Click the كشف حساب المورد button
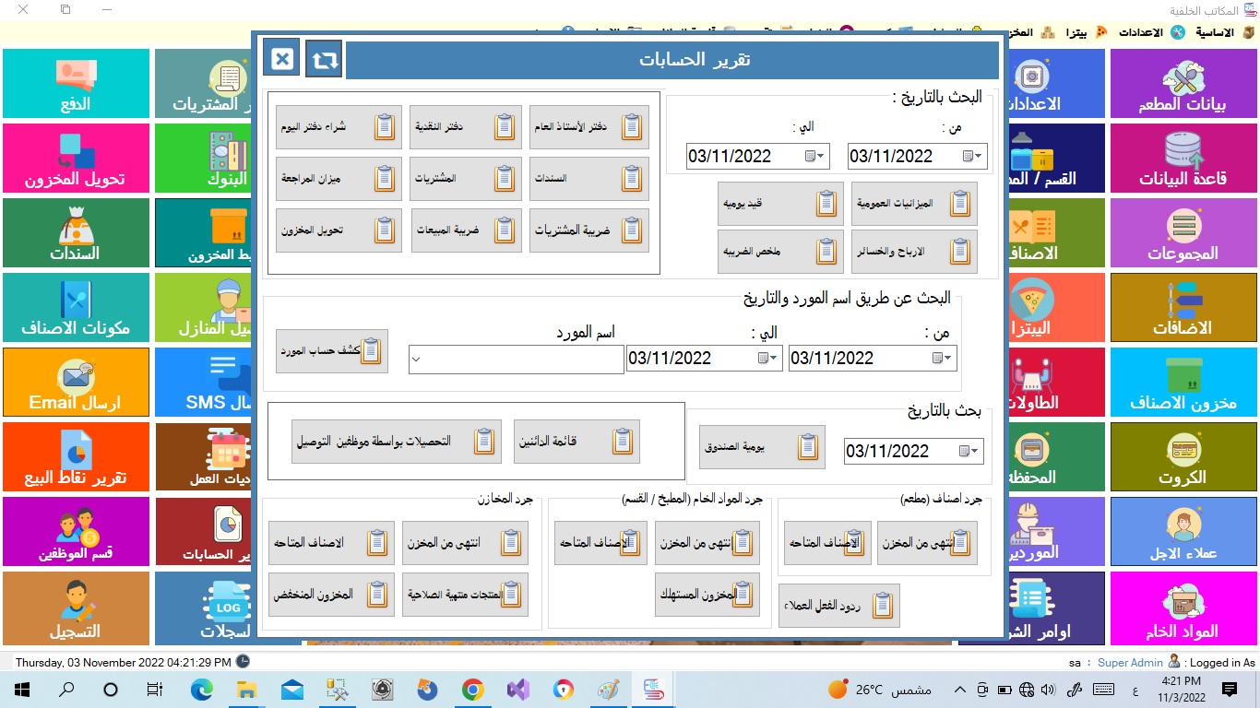Viewport: 1260px width, 708px height. (x=332, y=351)
